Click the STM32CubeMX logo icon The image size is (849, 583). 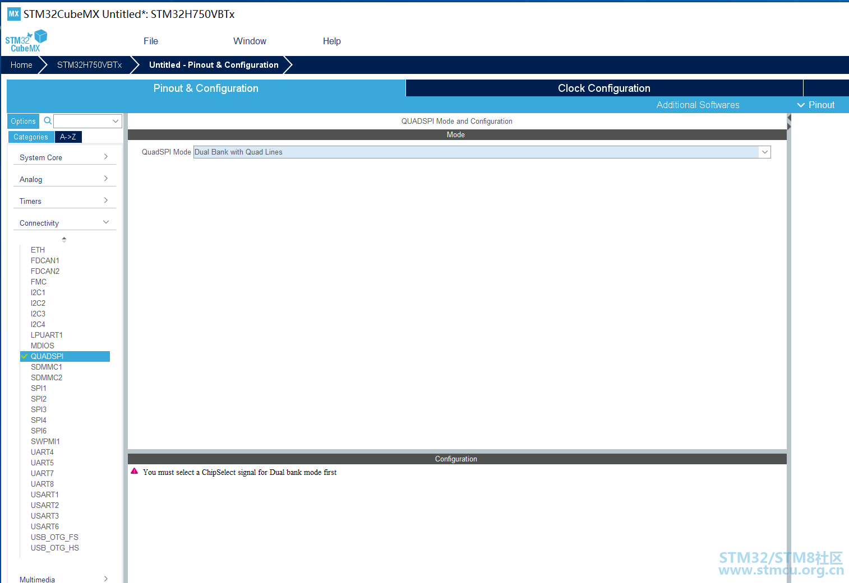tap(26, 41)
